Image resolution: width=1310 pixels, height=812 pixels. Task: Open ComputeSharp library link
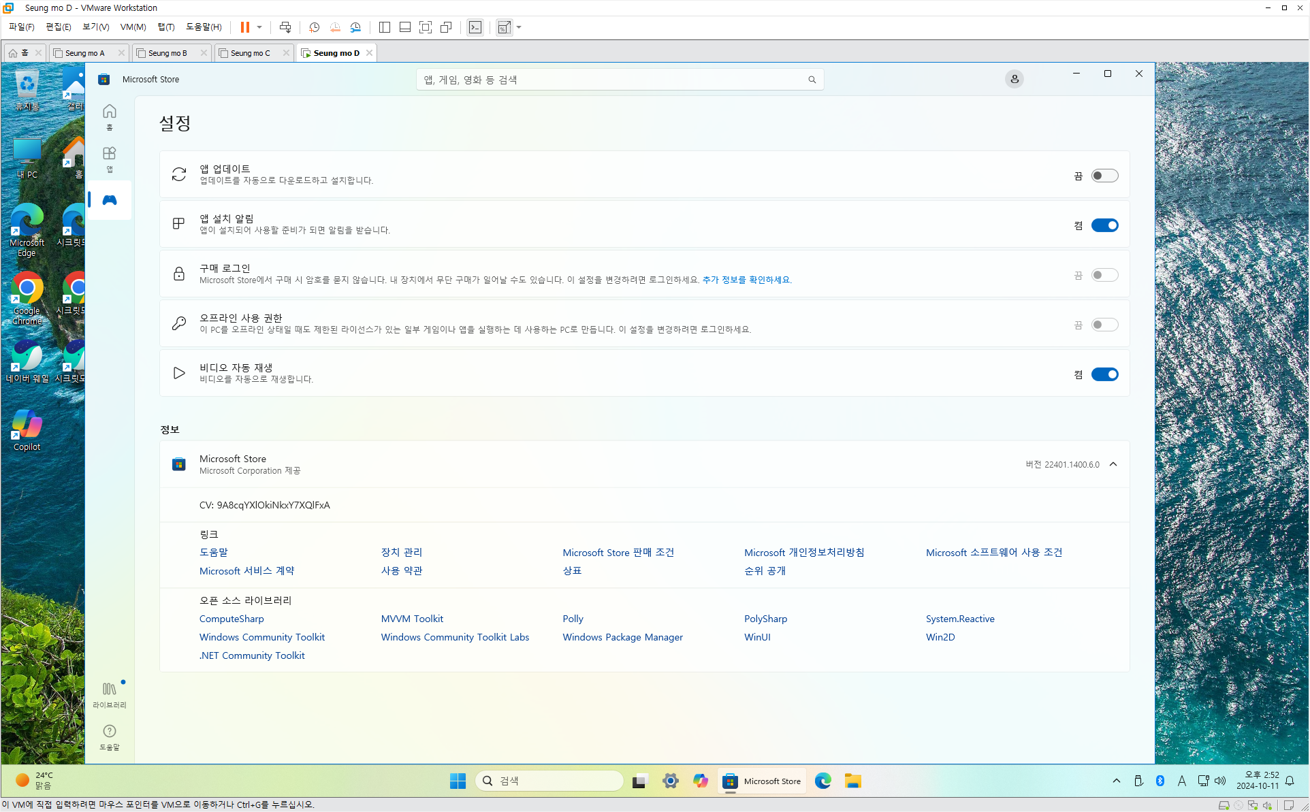(231, 619)
